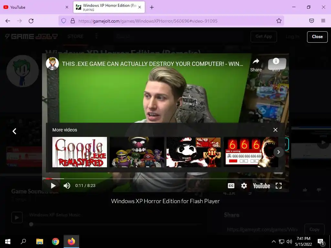Open the Wario group video thumbnail

point(137,152)
